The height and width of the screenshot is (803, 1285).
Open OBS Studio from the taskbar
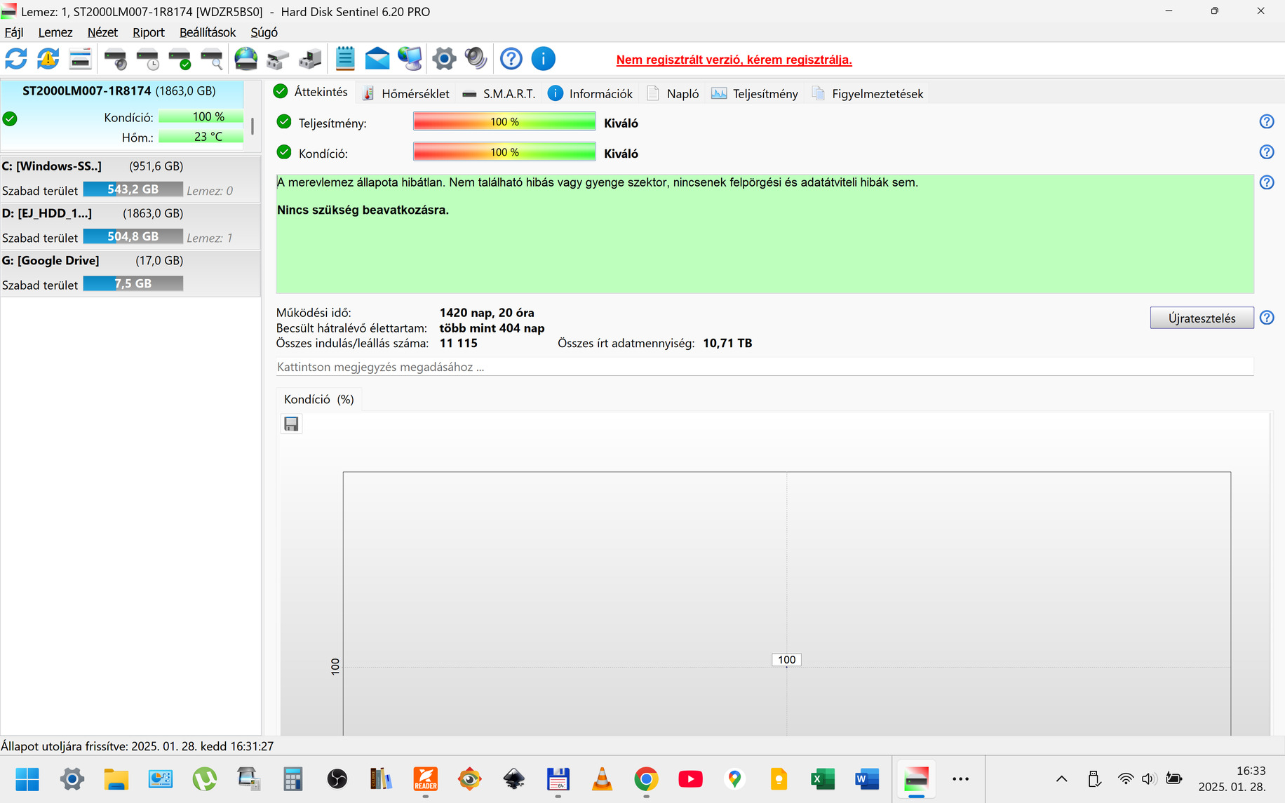[x=337, y=779]
